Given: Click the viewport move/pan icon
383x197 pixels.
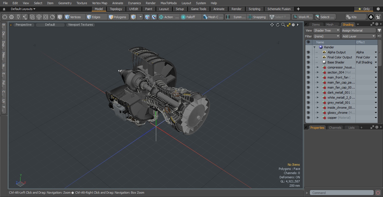Looking at the screenshot, I should pos(272,25).
